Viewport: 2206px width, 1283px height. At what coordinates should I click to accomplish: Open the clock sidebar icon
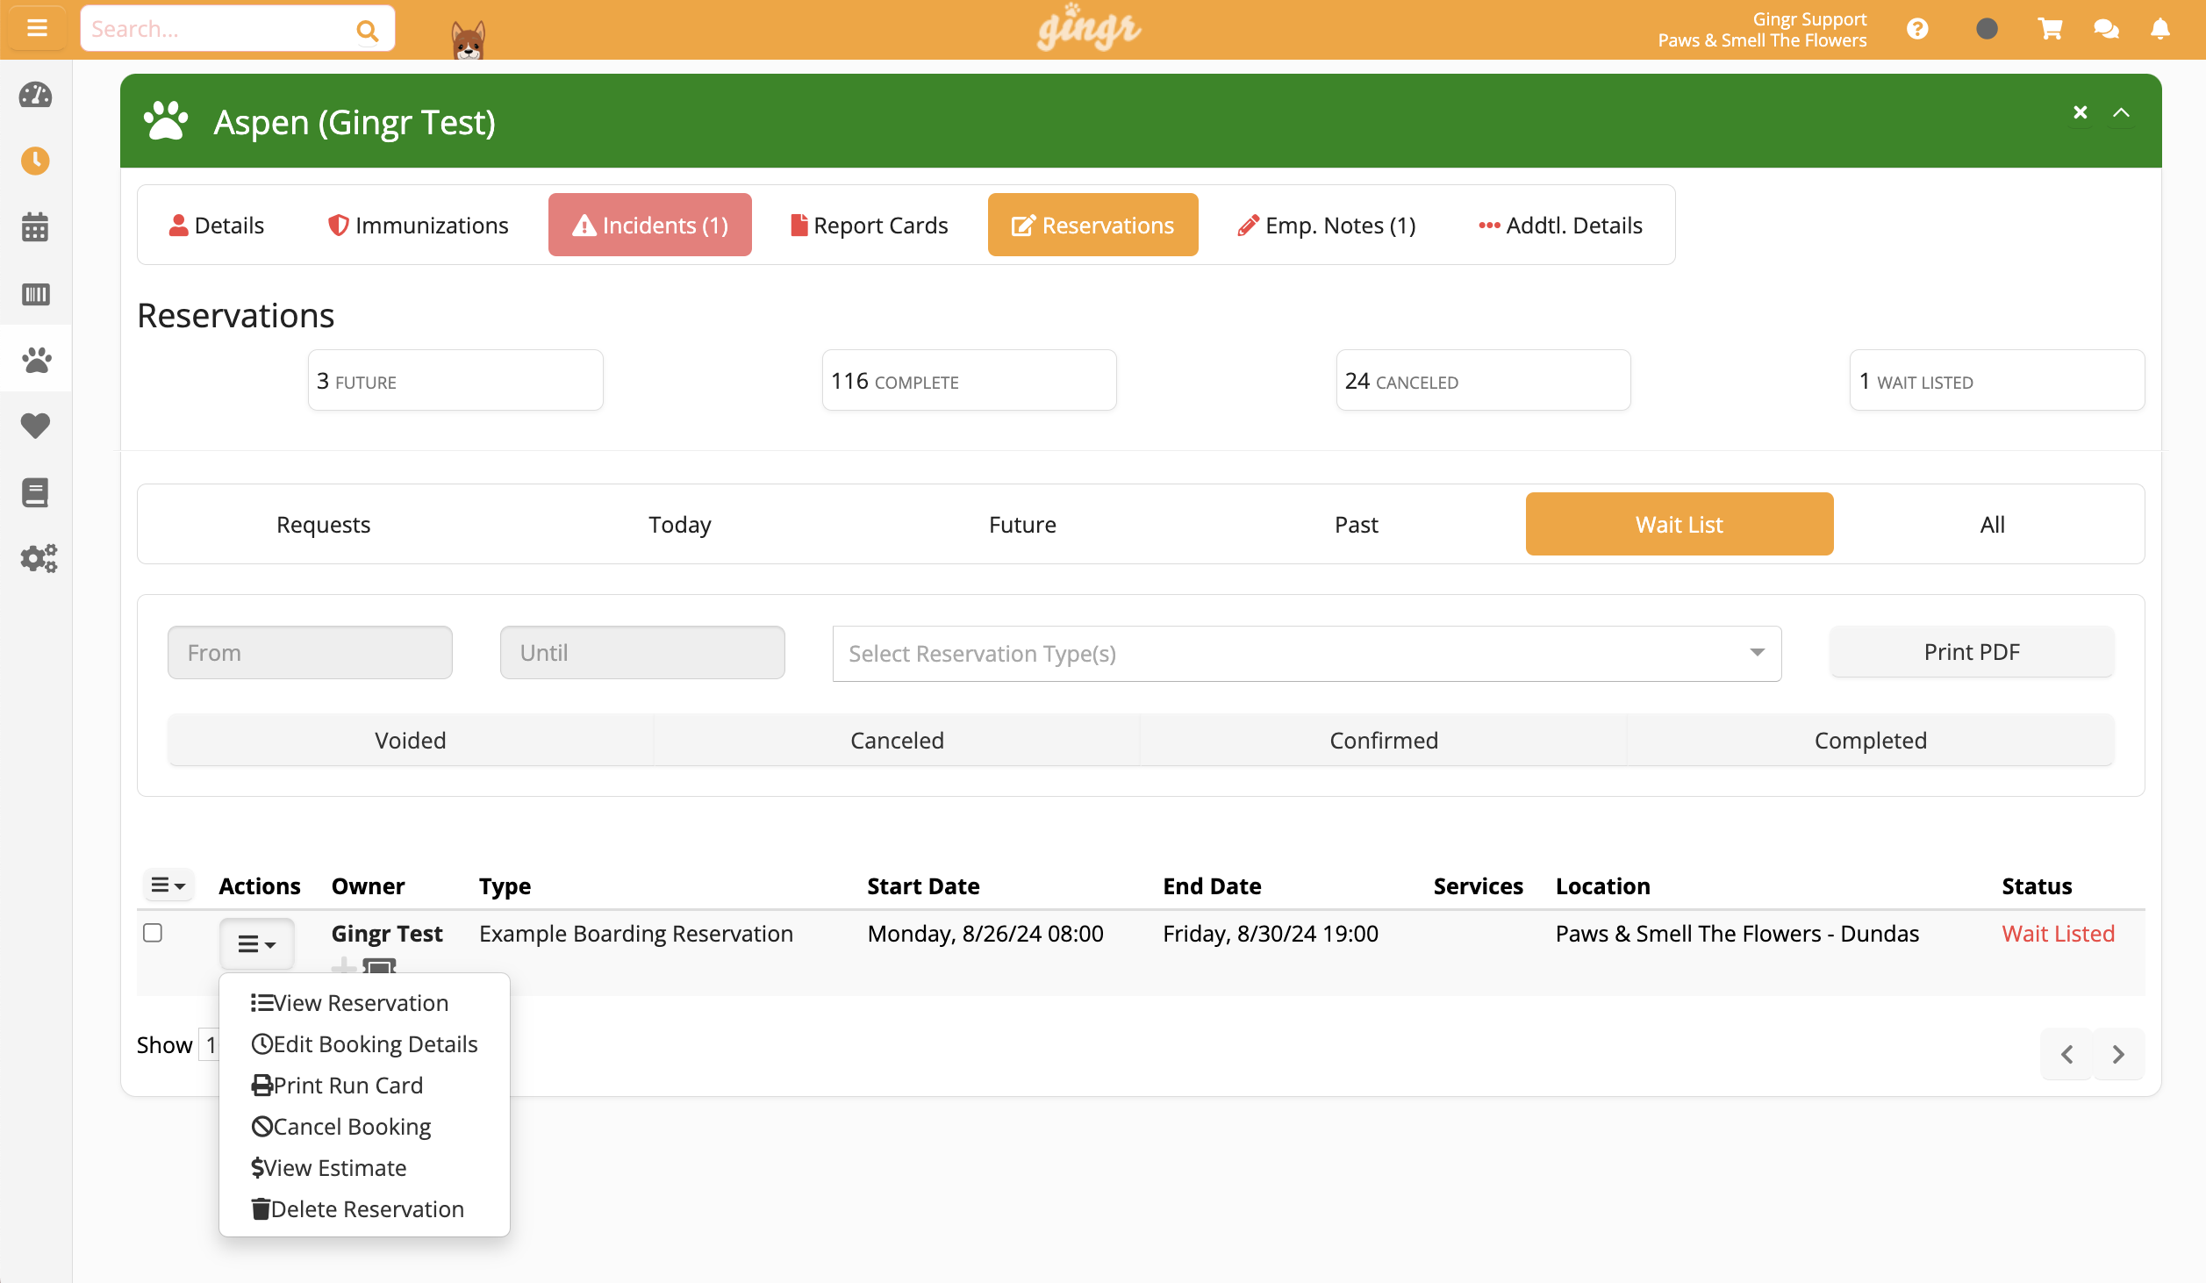tap(35, 161)
